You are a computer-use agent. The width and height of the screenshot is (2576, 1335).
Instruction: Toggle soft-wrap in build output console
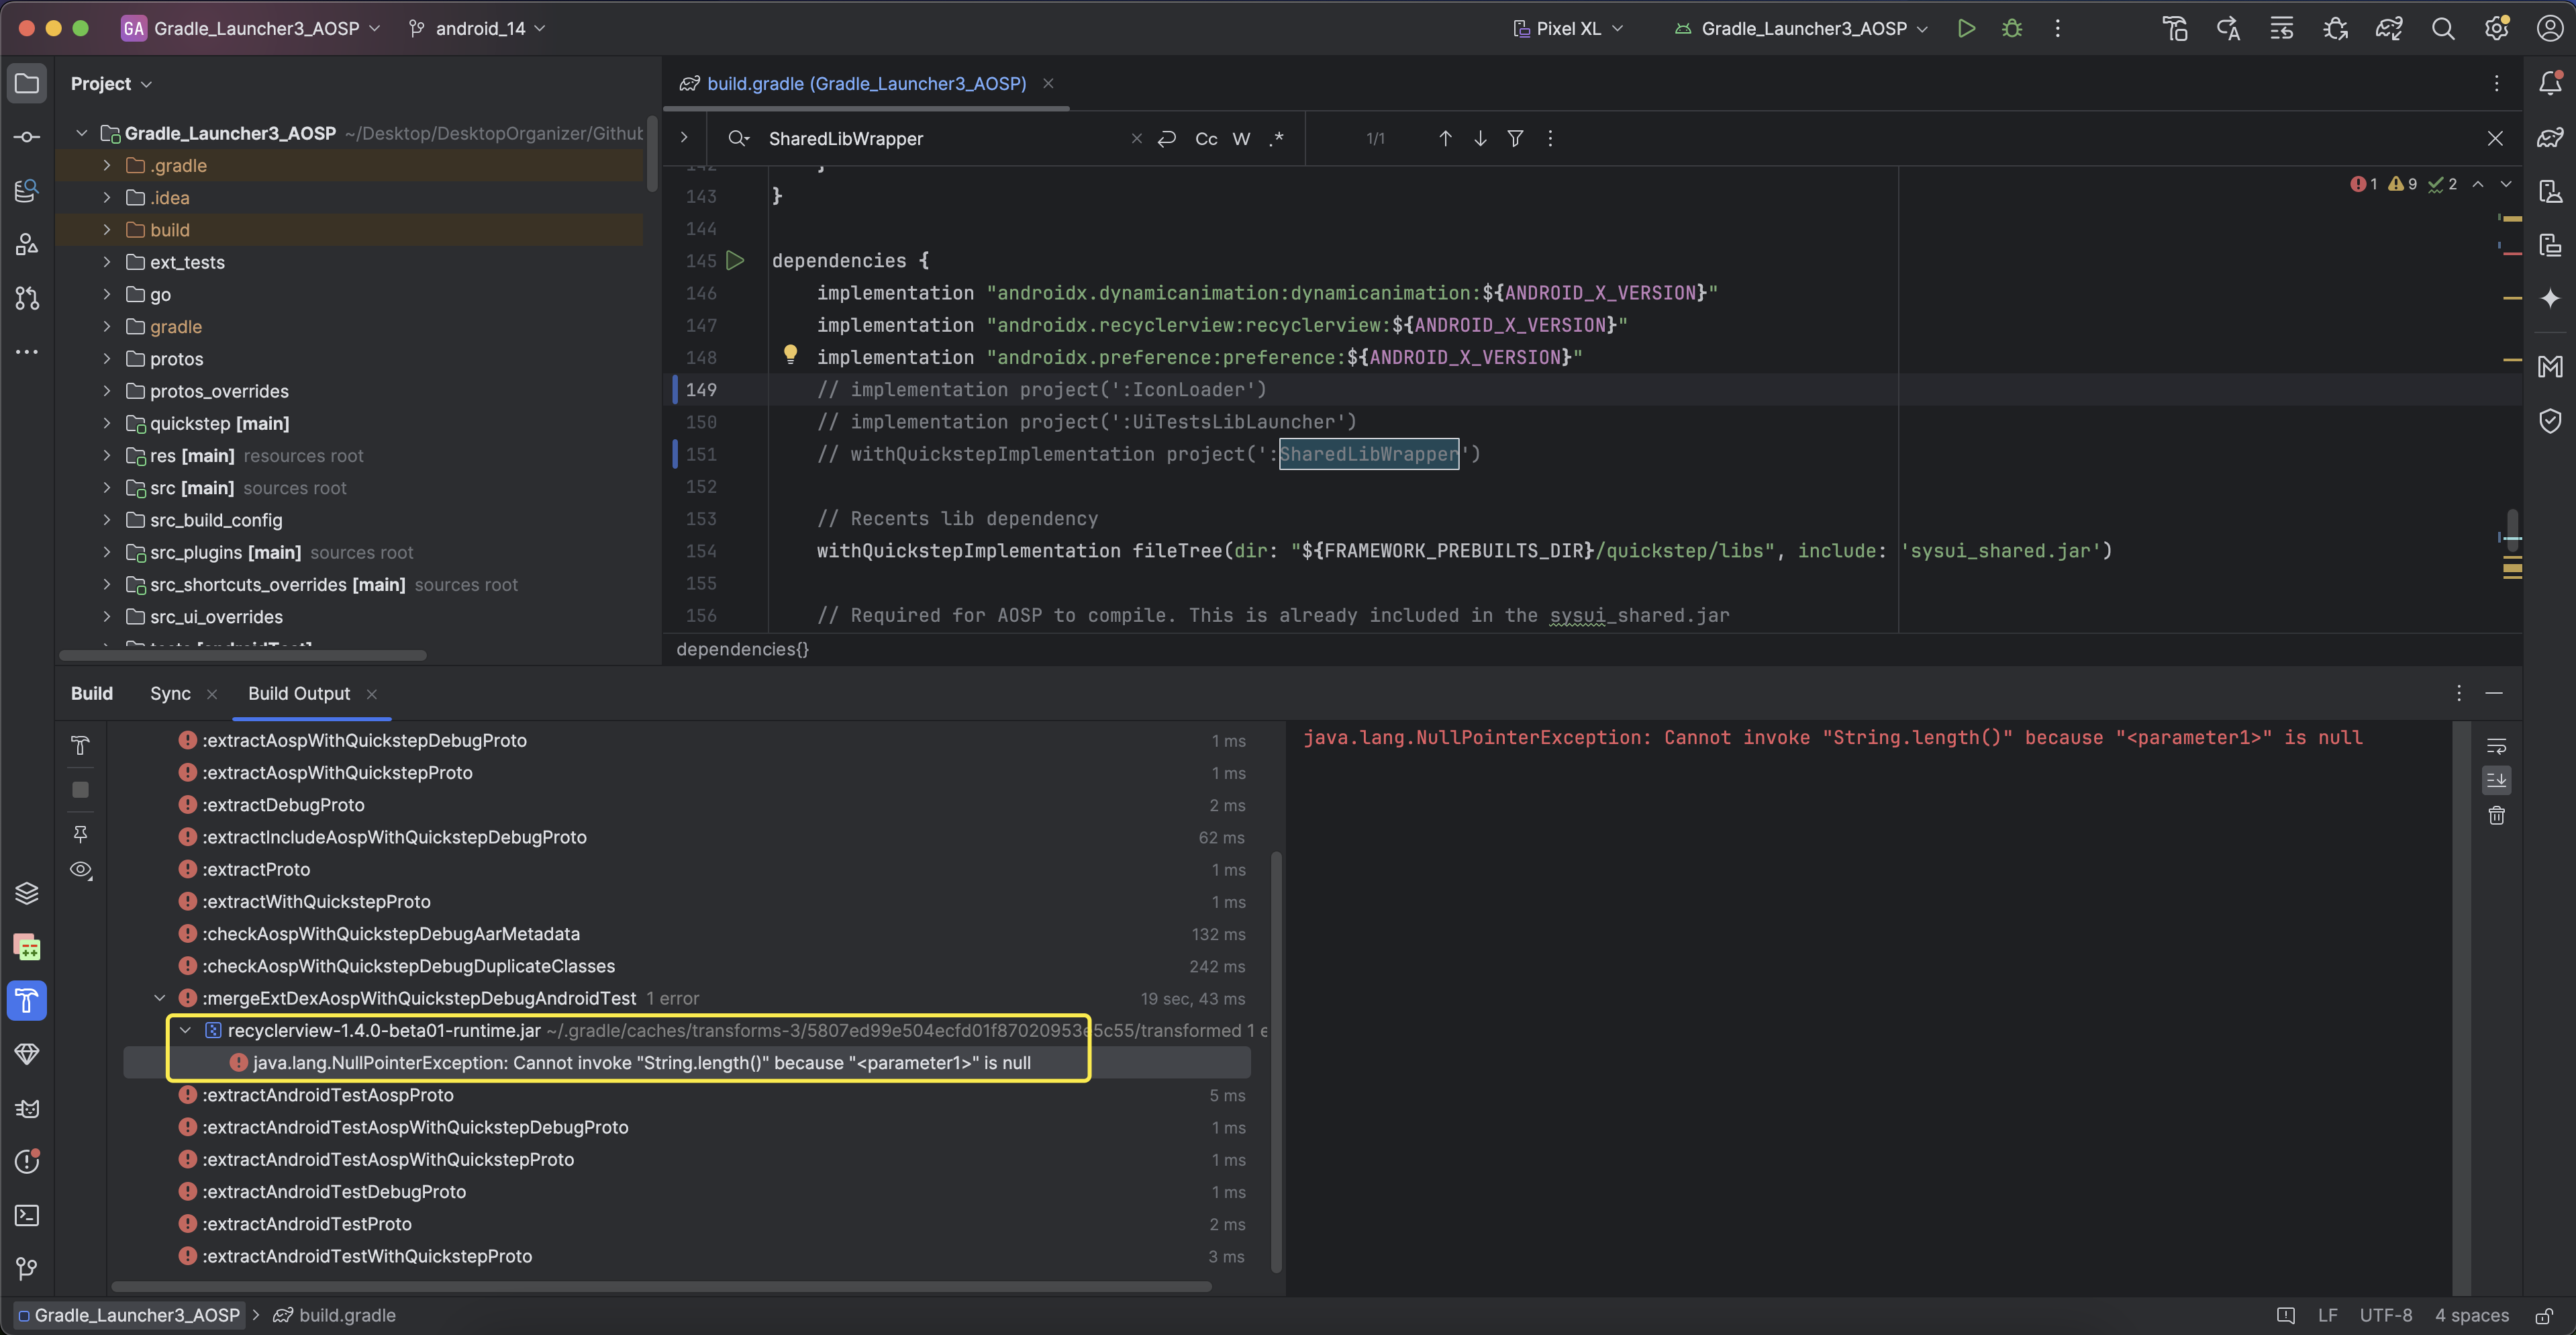(x=2496, y=745)
